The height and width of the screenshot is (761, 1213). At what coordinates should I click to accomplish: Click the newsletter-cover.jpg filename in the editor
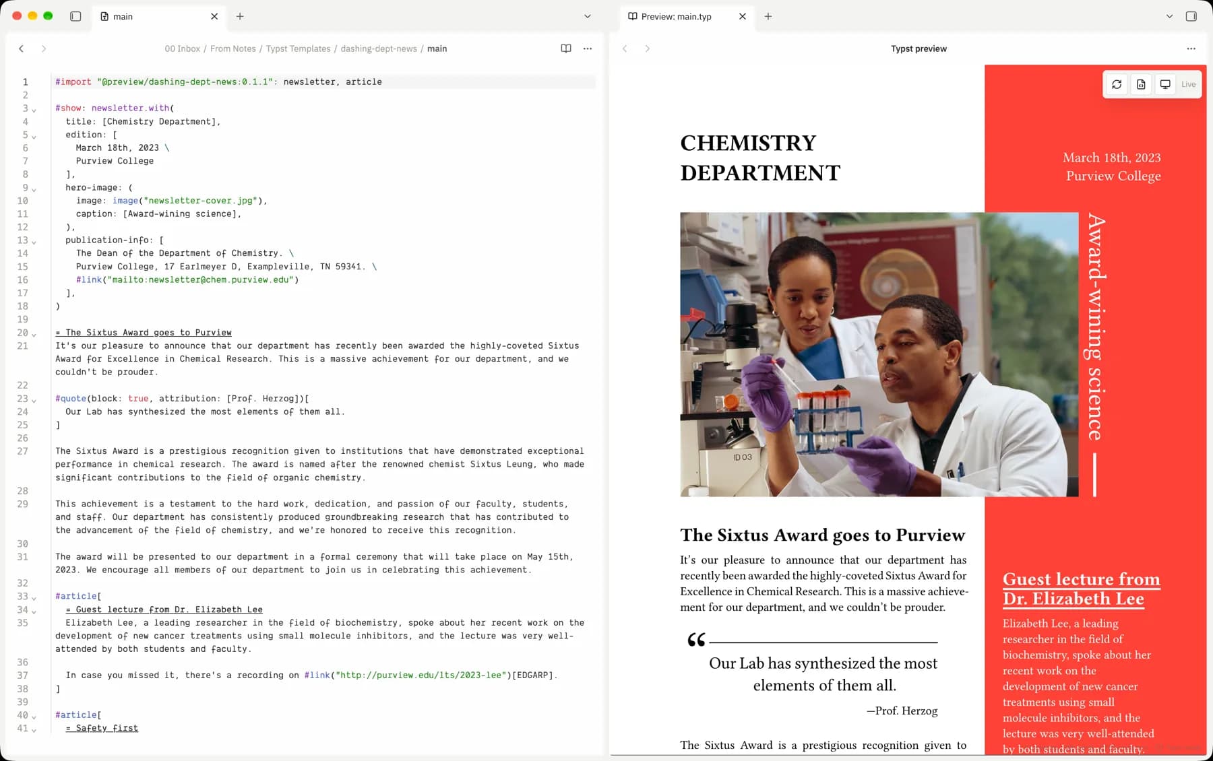point(201,201)
